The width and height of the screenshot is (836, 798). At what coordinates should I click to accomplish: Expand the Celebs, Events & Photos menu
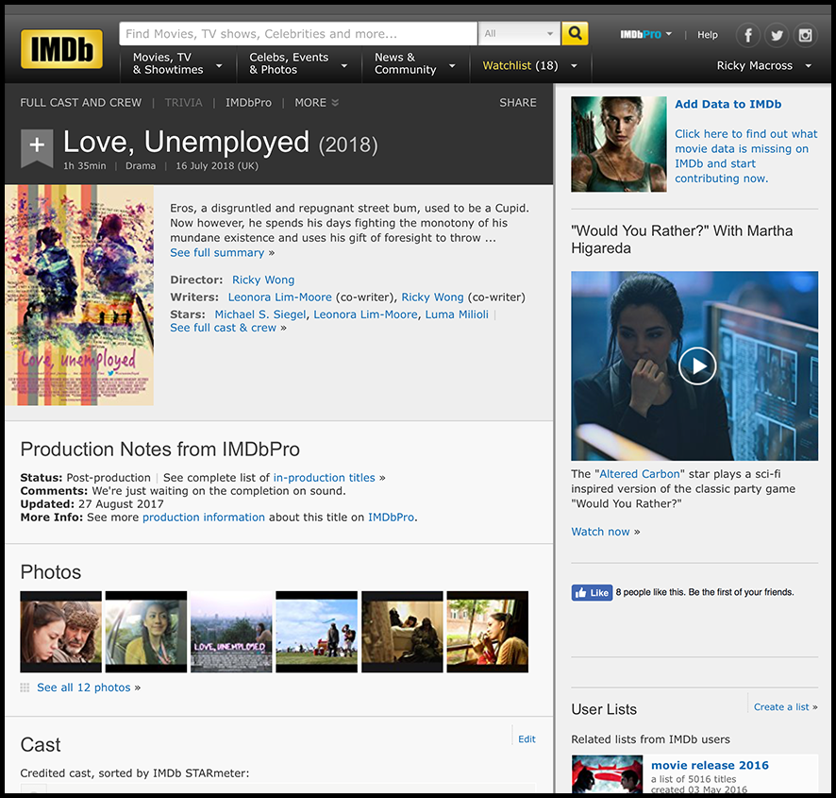click(298, 64)
